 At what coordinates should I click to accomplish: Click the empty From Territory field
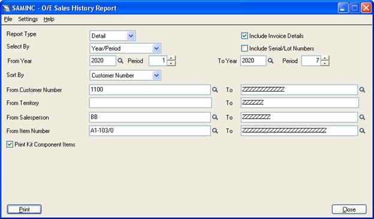[150, 103]
